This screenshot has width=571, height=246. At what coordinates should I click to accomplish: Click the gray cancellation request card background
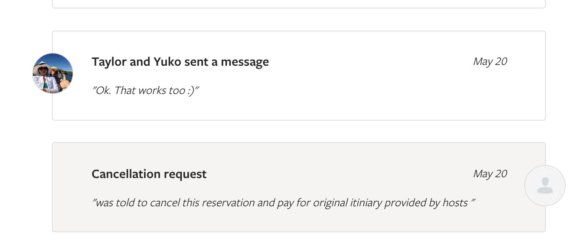pos(298,222)
